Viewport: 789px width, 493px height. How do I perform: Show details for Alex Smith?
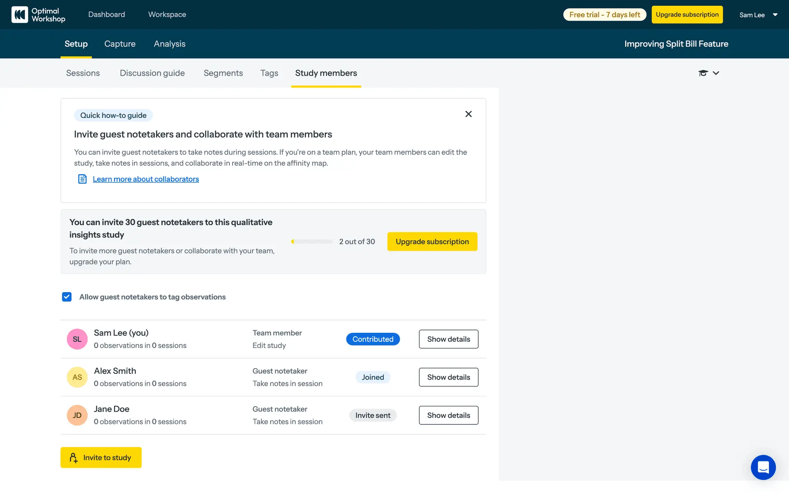[448, 377]
